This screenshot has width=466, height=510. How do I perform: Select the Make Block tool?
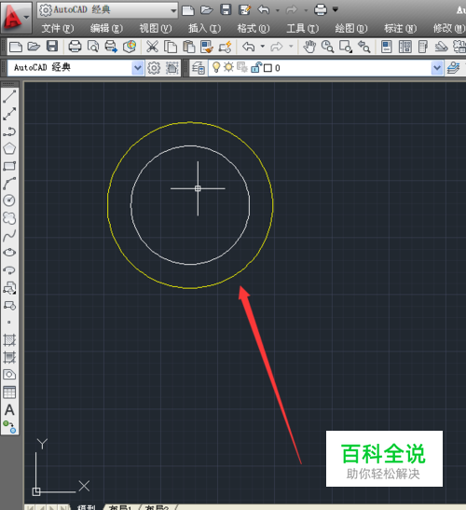[9, 306]
